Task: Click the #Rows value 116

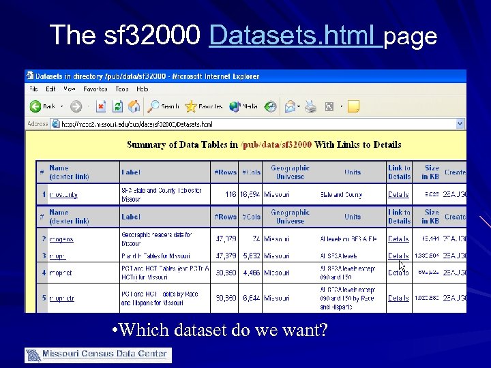Action: pyautogui.click(x=230, y=195)
